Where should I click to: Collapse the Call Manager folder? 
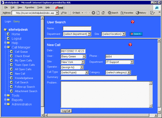point(5,47)
